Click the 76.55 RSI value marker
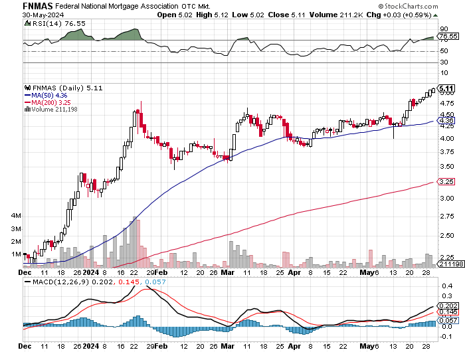This screenshot has height=352, width=465. click(x=448, y=36)
